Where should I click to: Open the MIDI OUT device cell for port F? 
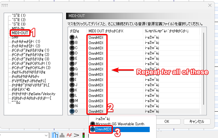[96, 64]
